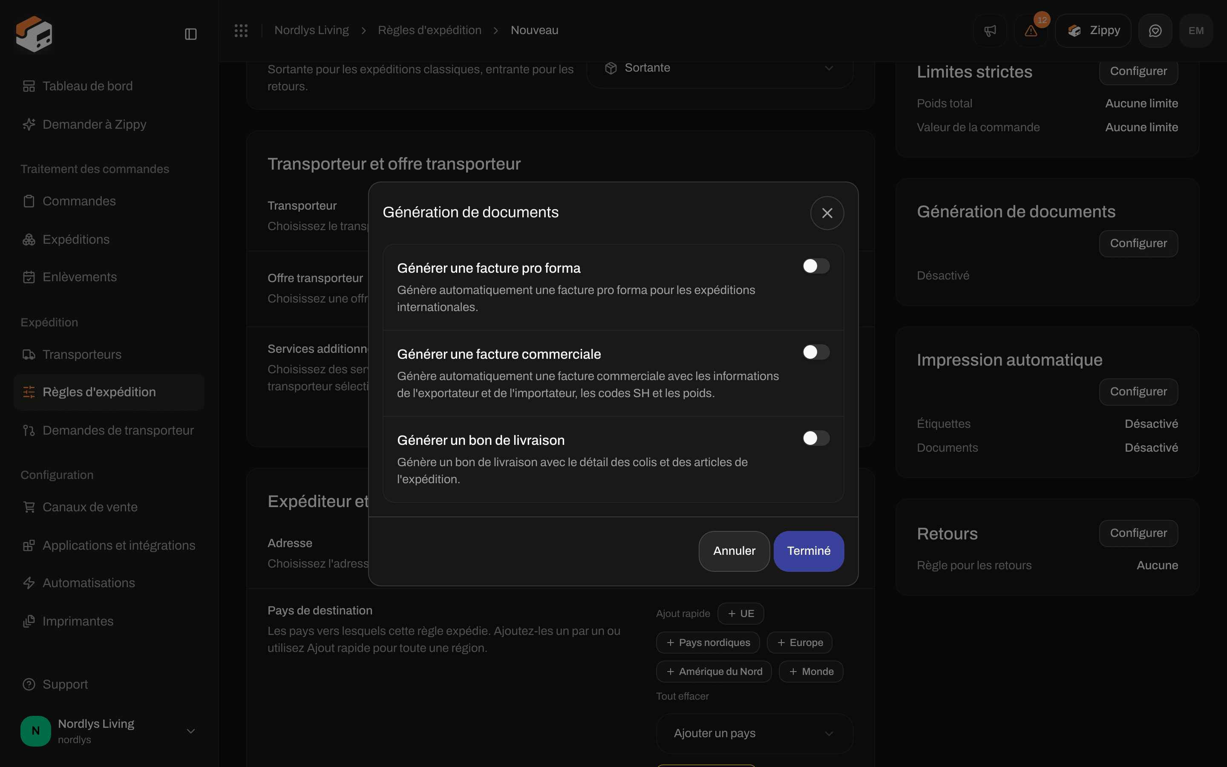Open the announcements megaphone icon
The width and height of the screenshot is (1227, 767).
tap(990, 30)
